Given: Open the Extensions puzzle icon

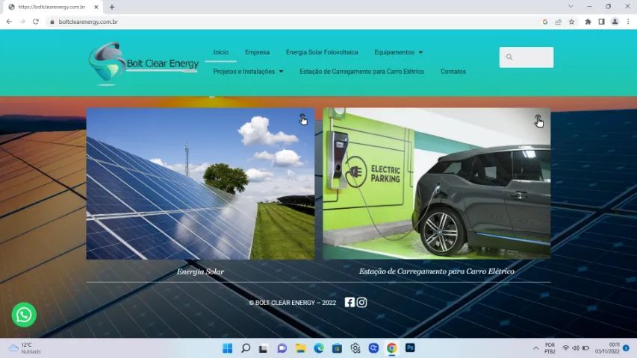Looking at the screenshot, I should point(588,22).
